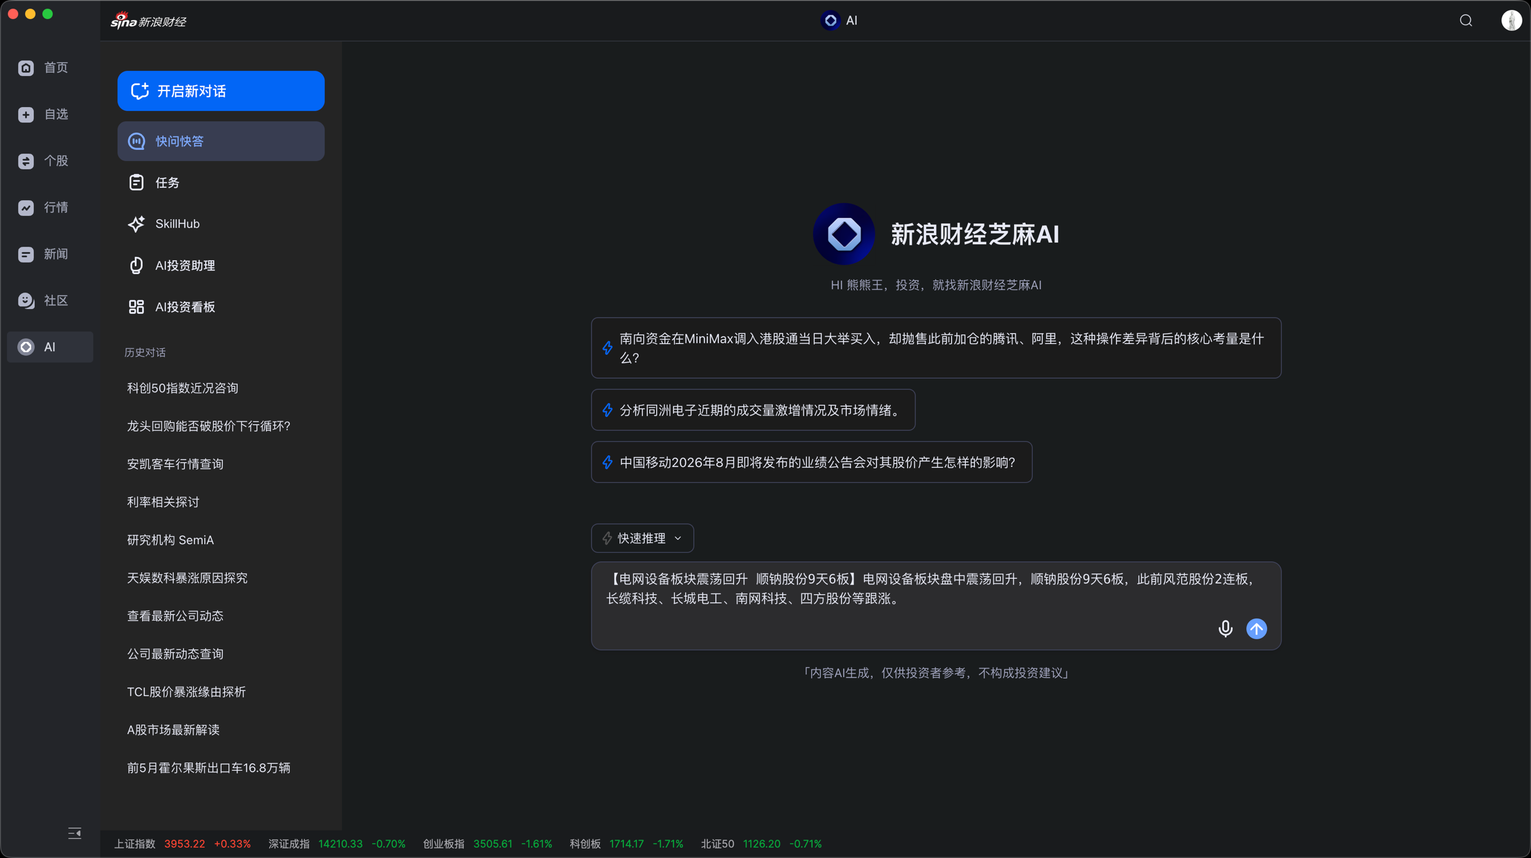
Task: Click 创业板指 ticker in status bar
Action: pos(487,843)
